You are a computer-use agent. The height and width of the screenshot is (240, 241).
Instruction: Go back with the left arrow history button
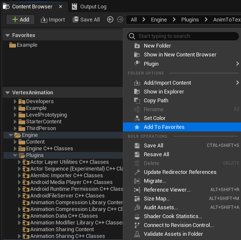click(110, 19)
